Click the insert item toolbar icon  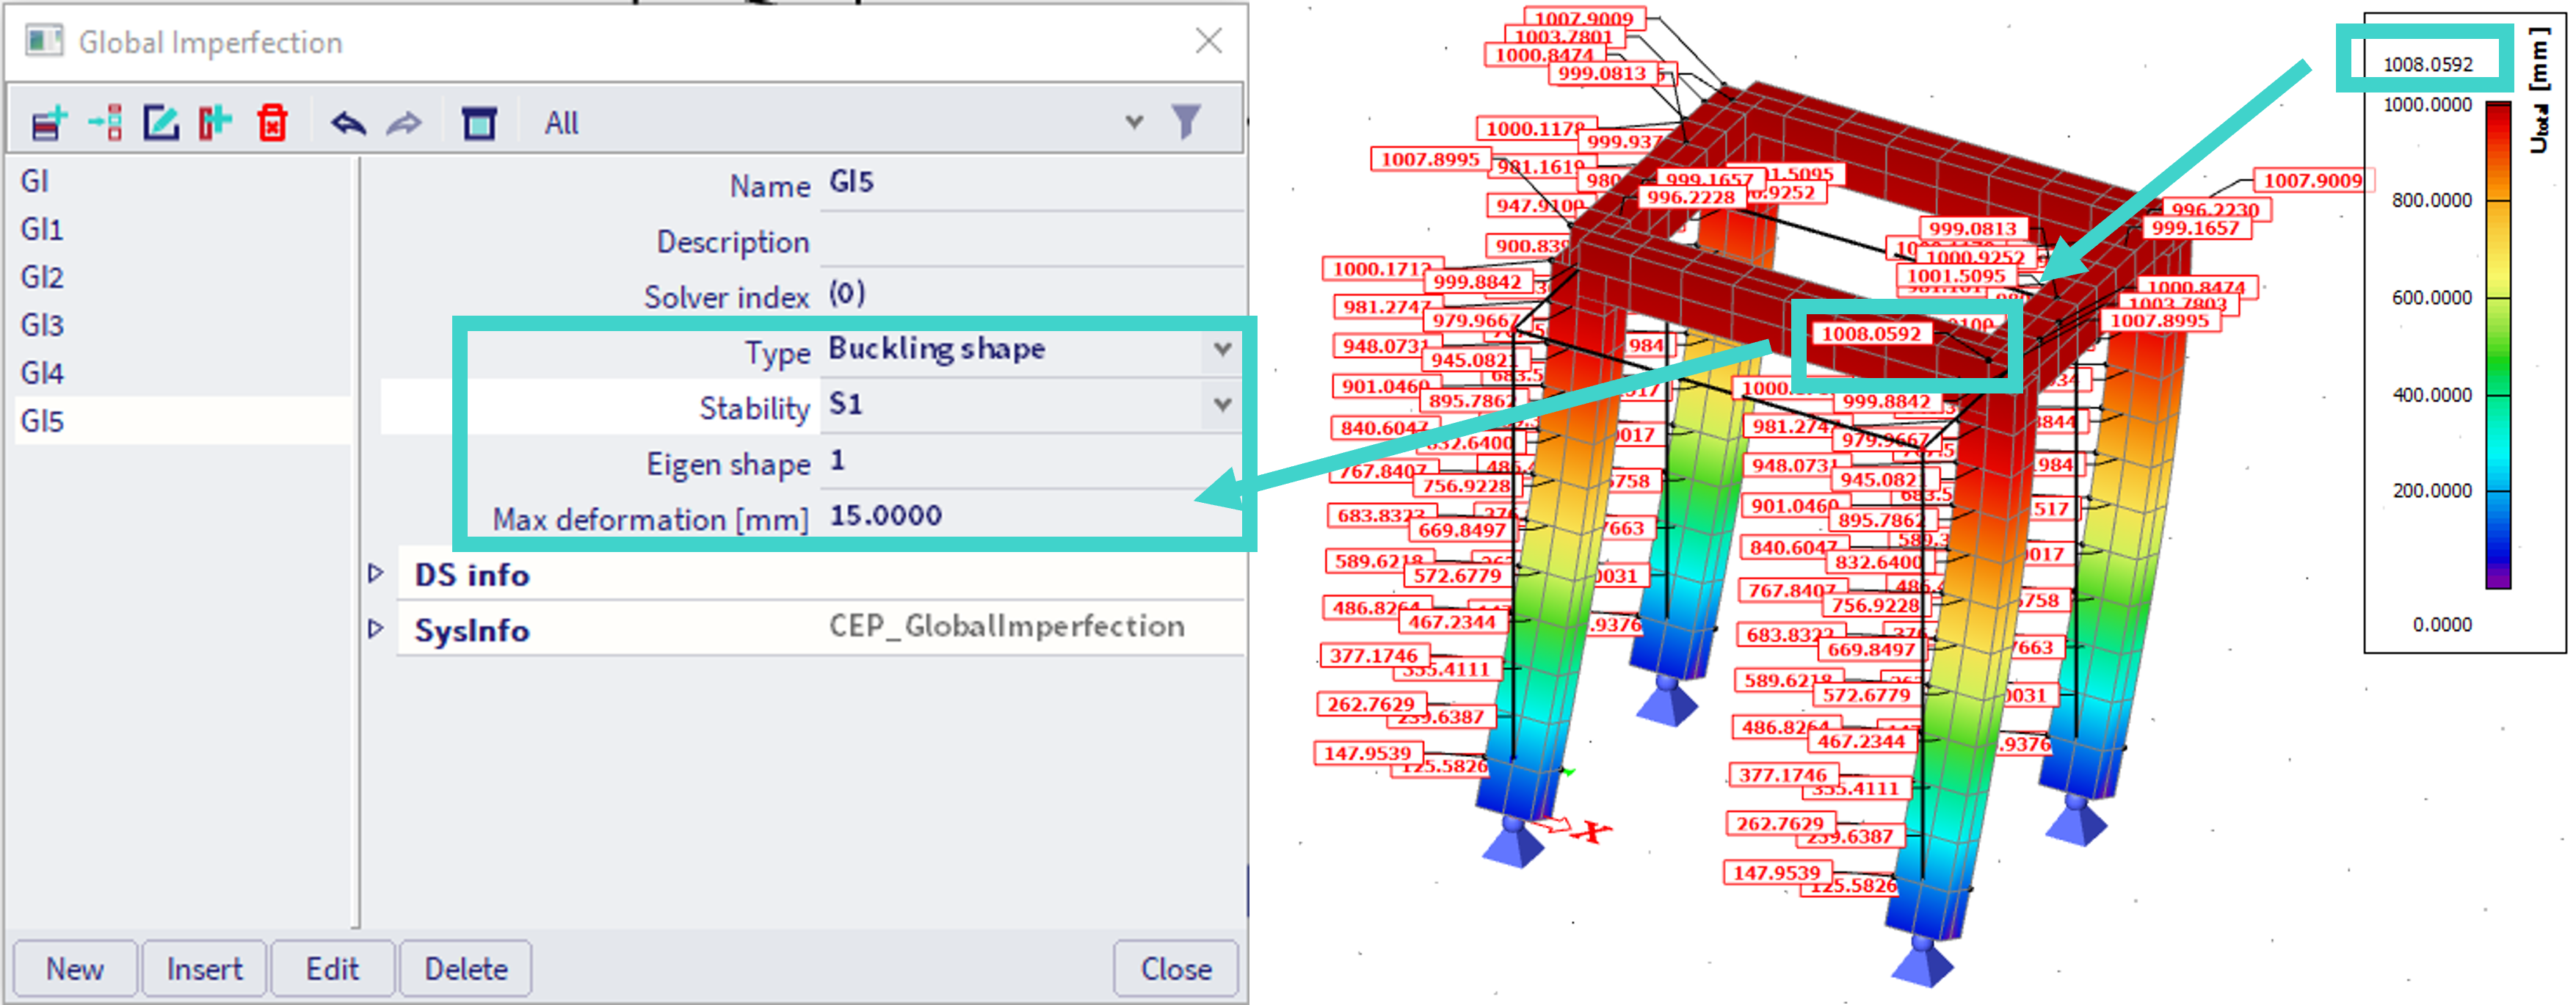tap(105, 123)
